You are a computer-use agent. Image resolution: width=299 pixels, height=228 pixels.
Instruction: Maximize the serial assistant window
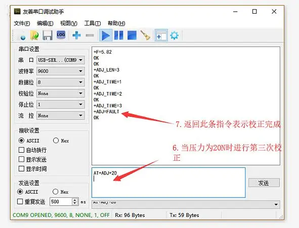click(x=254, y=12)
